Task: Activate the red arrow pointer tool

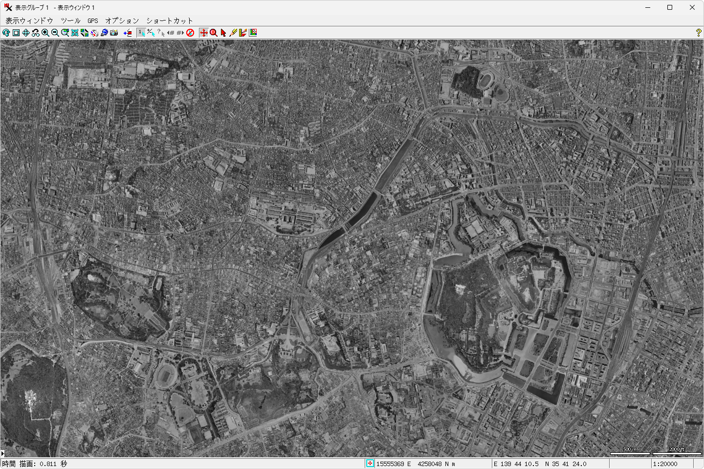Action: (223, 33)
